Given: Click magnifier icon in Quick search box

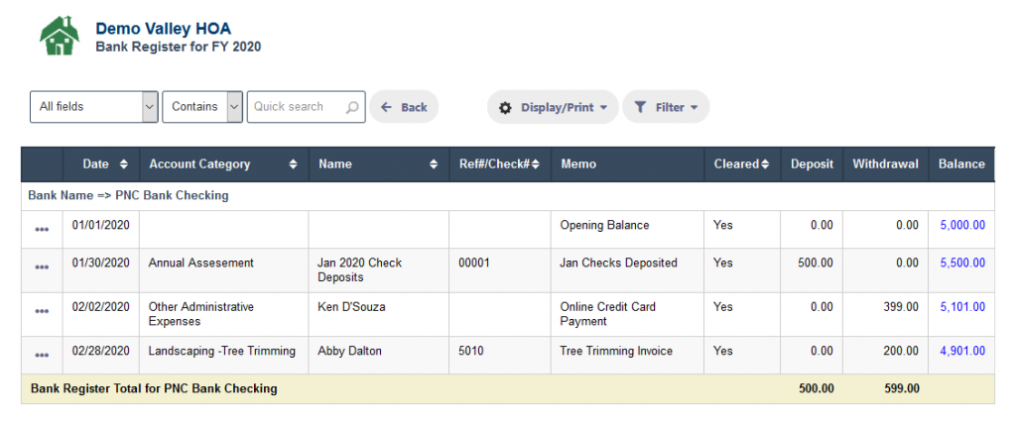Looking at the screenshot, I should 352,107.
